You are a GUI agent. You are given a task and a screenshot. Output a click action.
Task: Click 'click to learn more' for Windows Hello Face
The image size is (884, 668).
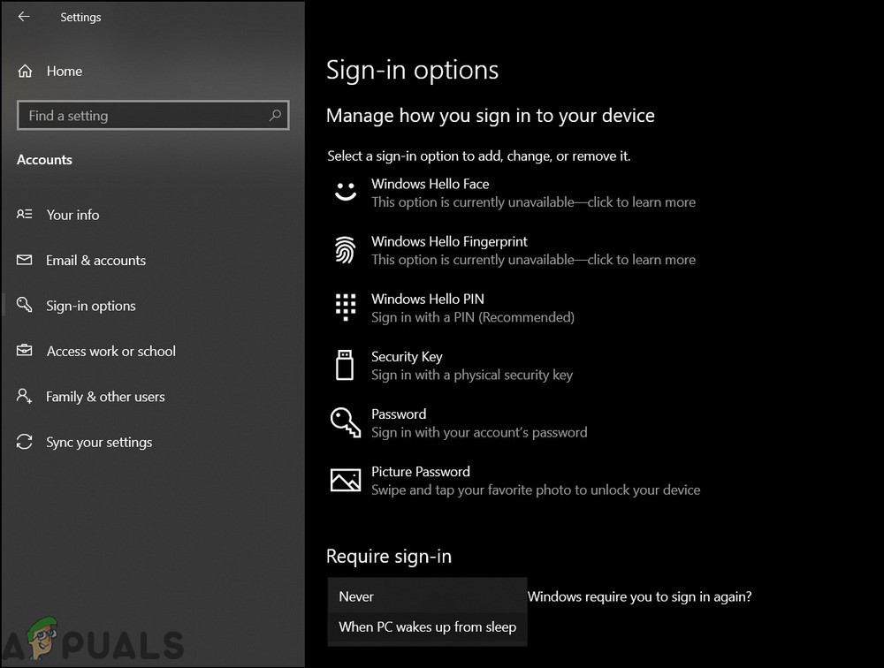pos(643,201)
